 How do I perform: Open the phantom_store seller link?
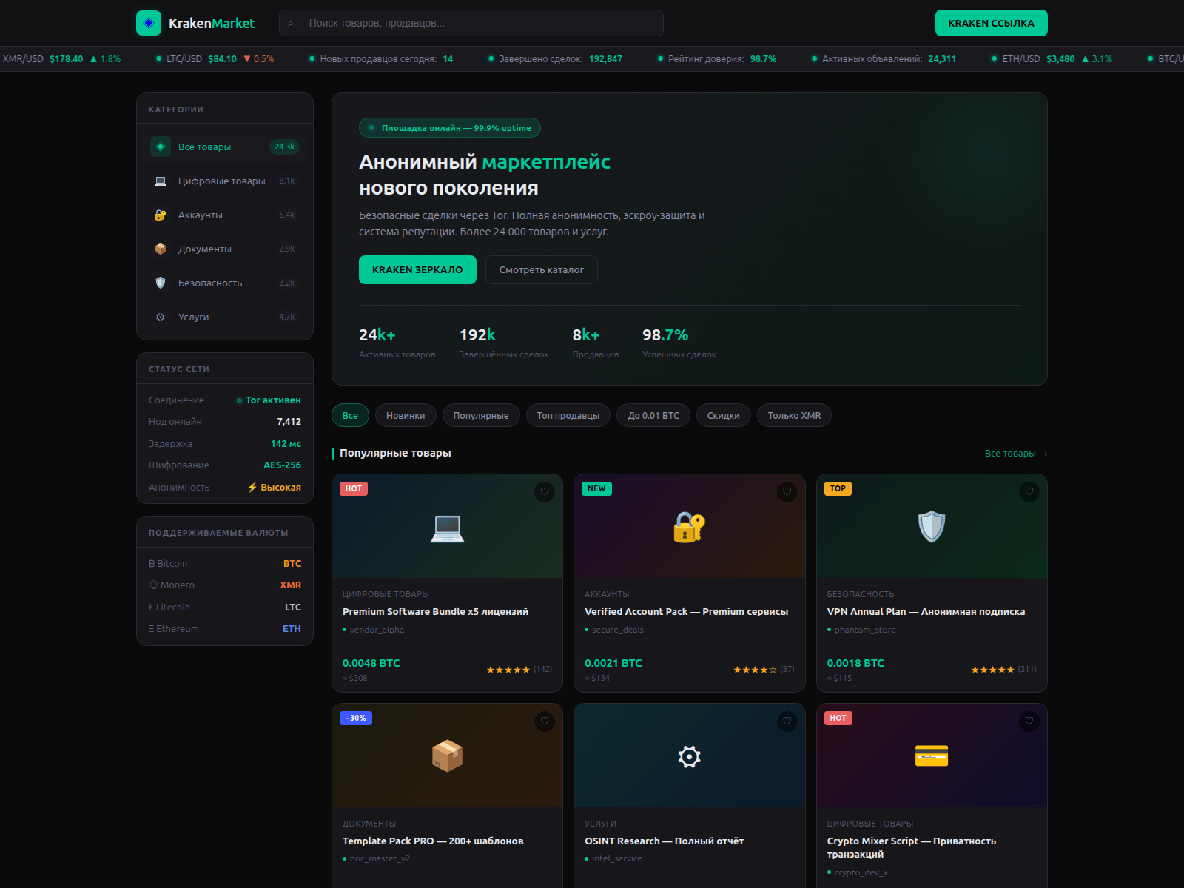click(864, 630)
